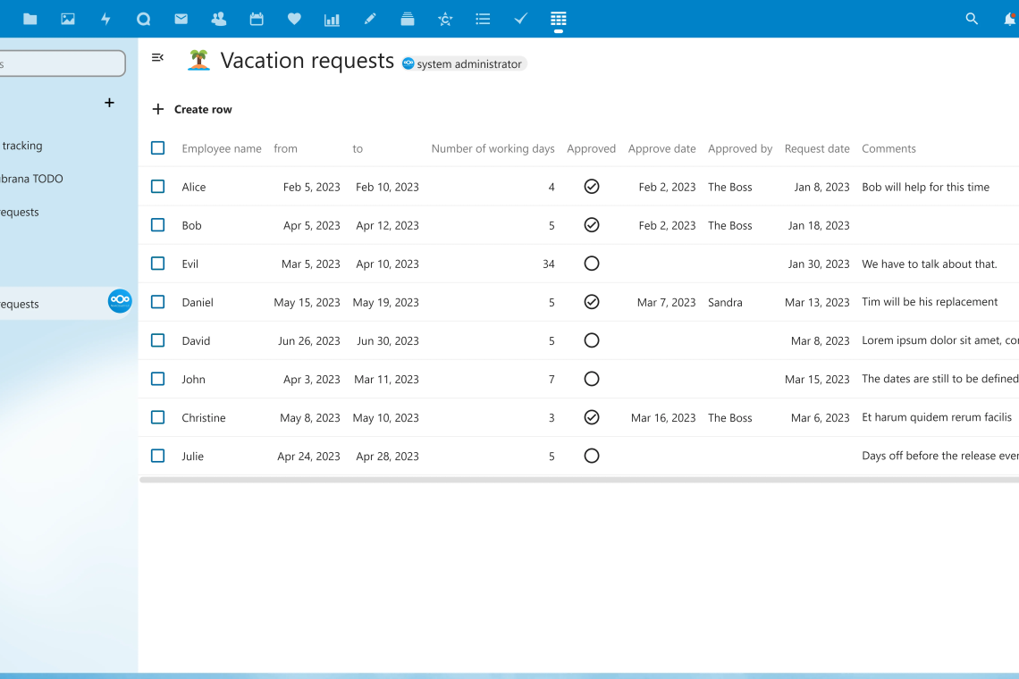Select the TODO table in sidebar
This screenshot has height=679, width=1019.
pos(31,179)
